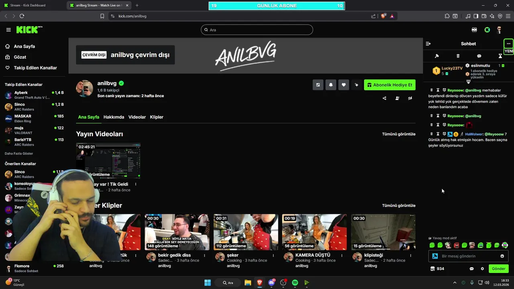This screenshot has width=514, height=289.
Task: Open the bekir gedik diss clip thumbnail
Action: point(177,232)
